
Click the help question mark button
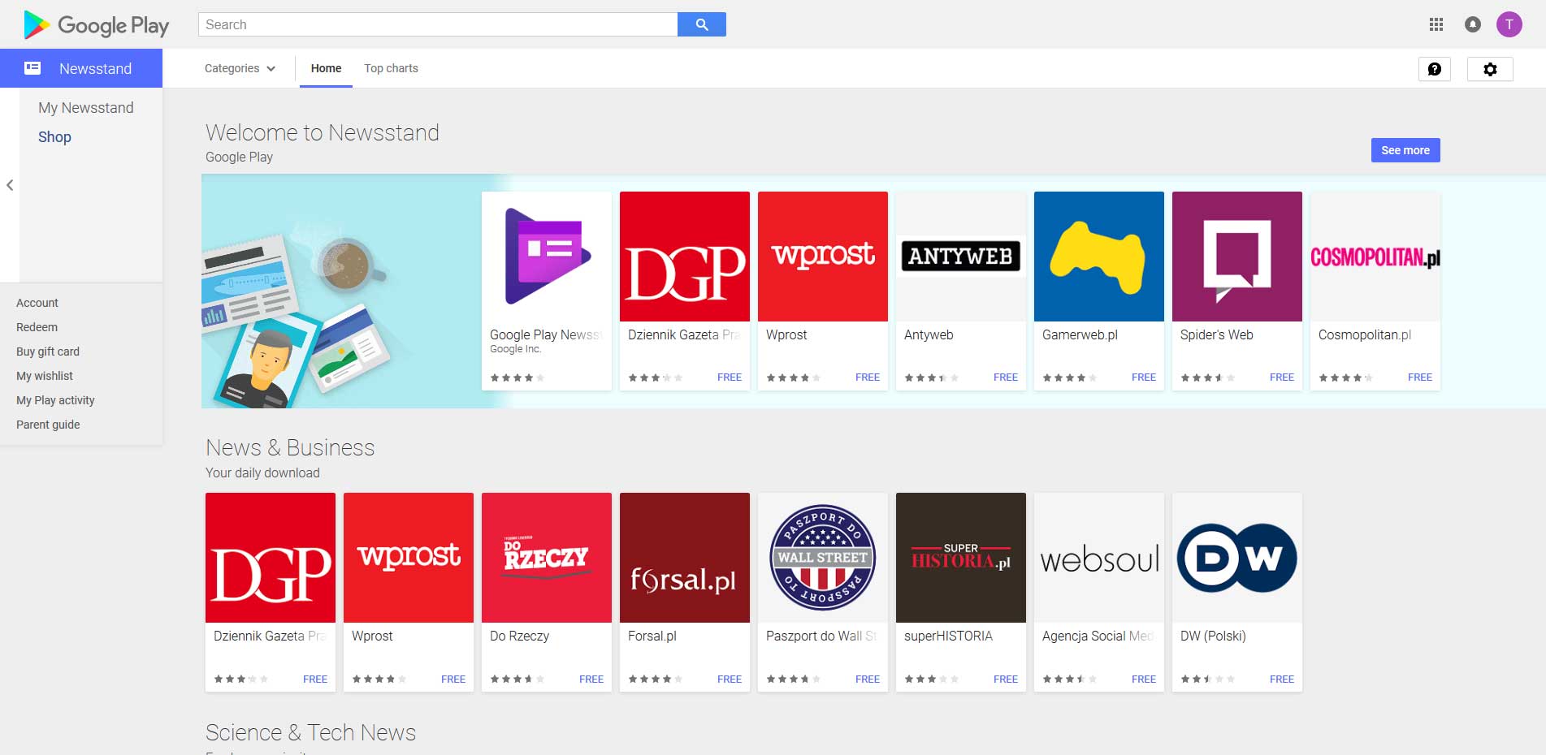pos(1435,69)
